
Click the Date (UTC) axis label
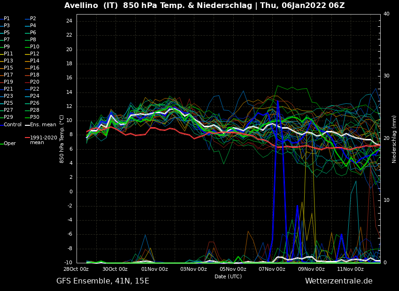[228, 277]
